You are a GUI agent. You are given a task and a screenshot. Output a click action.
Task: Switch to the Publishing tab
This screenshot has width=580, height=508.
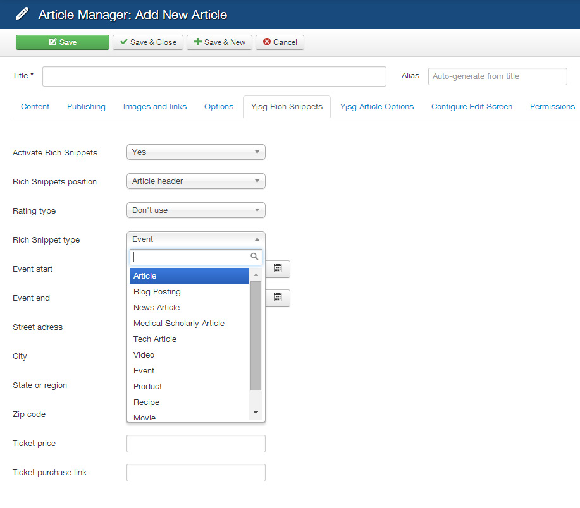pyautogui.click(x=86, y=106)
